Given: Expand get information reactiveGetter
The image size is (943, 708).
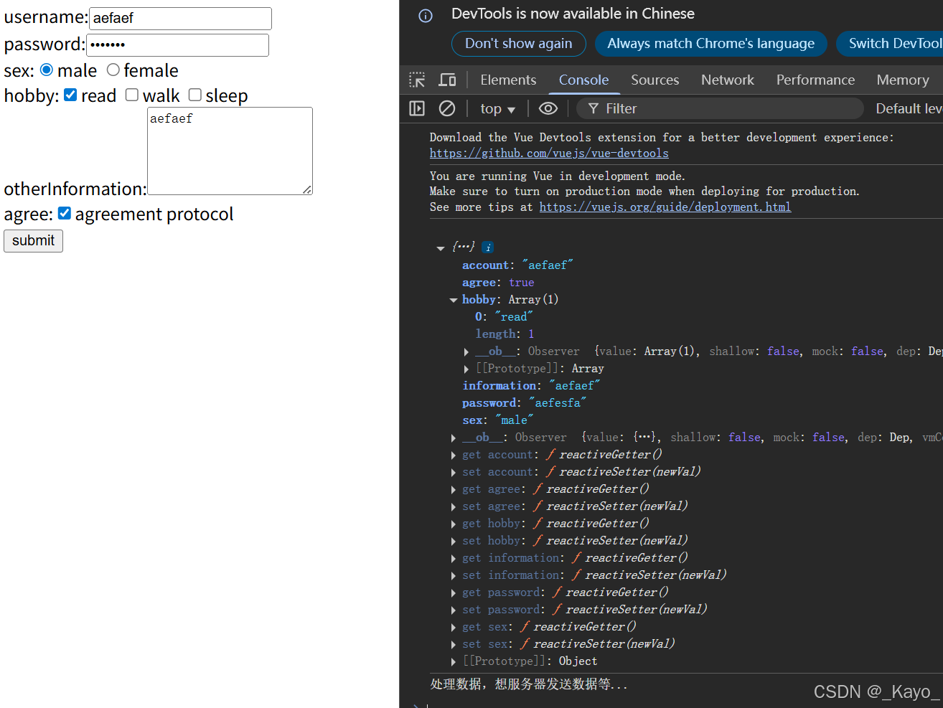Looking at the screenshot, I should 454,558.
